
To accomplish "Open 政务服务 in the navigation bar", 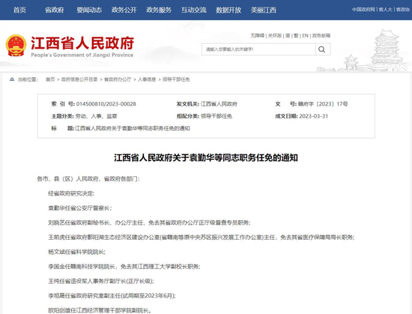I will [159, 10].
